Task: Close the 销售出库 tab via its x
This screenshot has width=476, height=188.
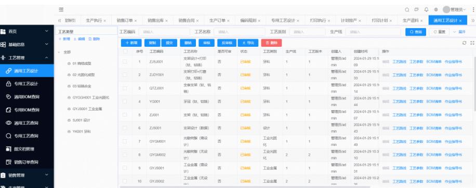Action: (166, 21)
